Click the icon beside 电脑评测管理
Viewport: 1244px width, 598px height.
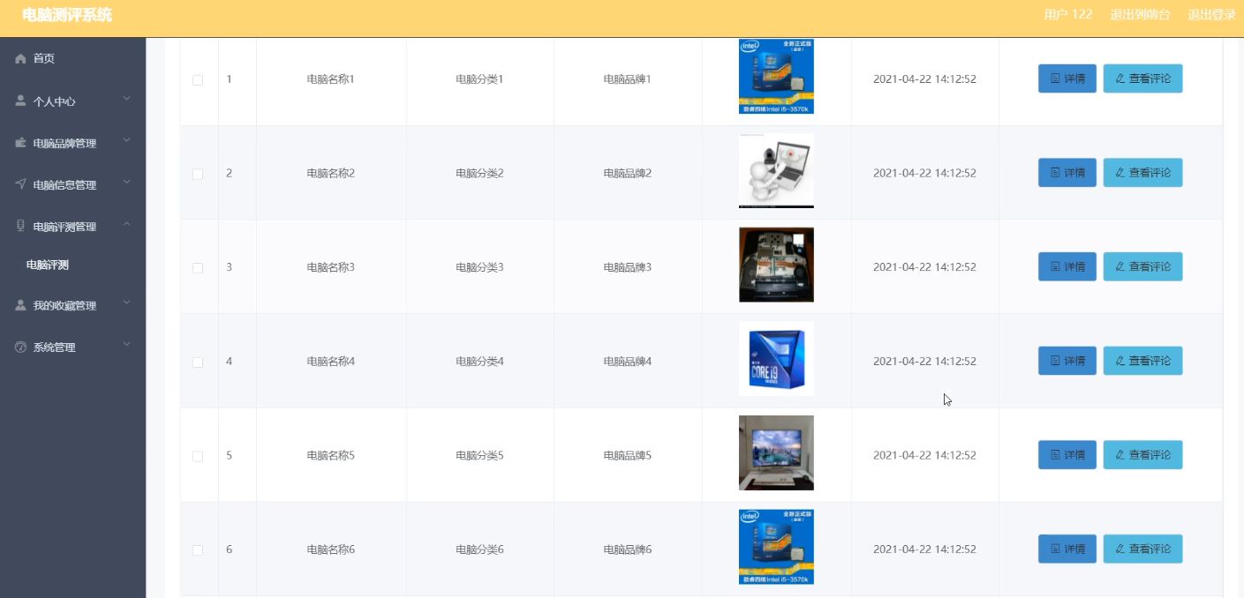click(21, 226)
